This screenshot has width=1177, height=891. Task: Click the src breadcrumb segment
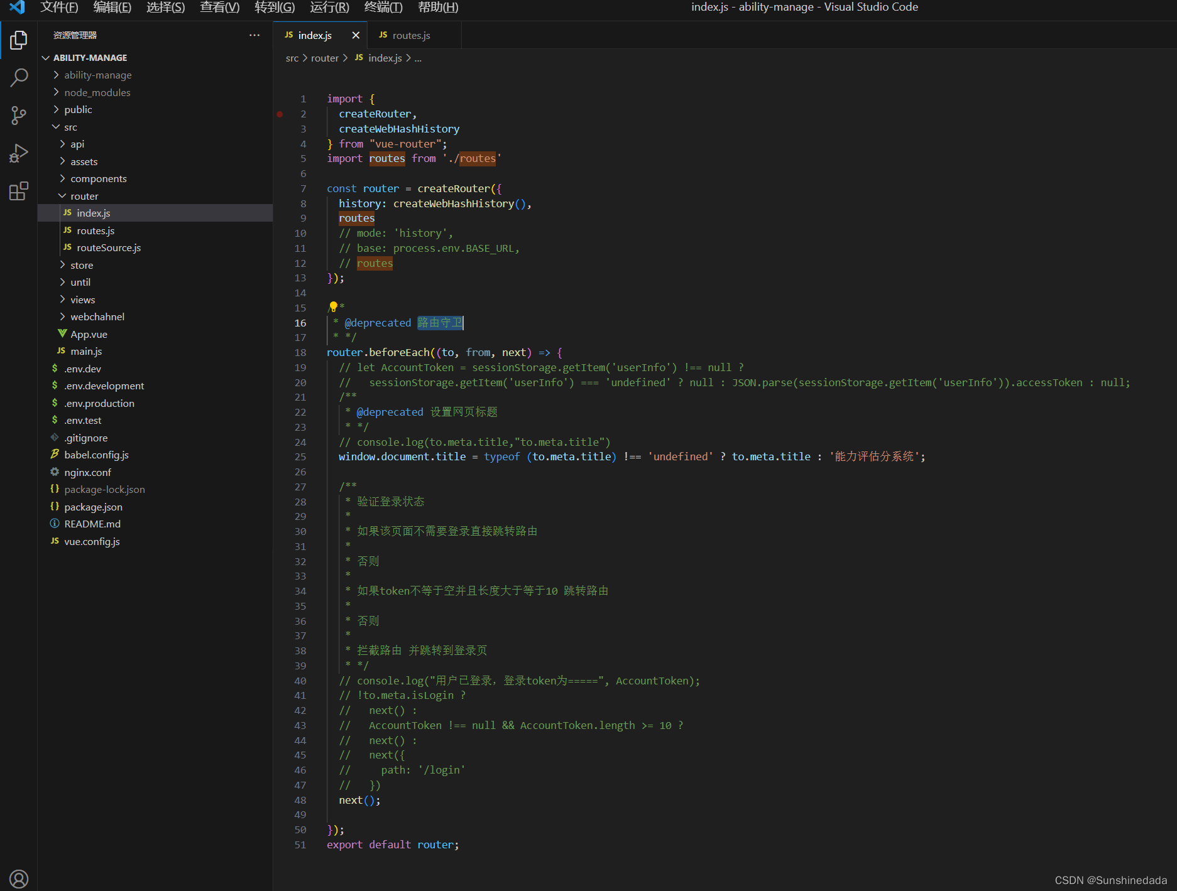click(x=292, y=58)
